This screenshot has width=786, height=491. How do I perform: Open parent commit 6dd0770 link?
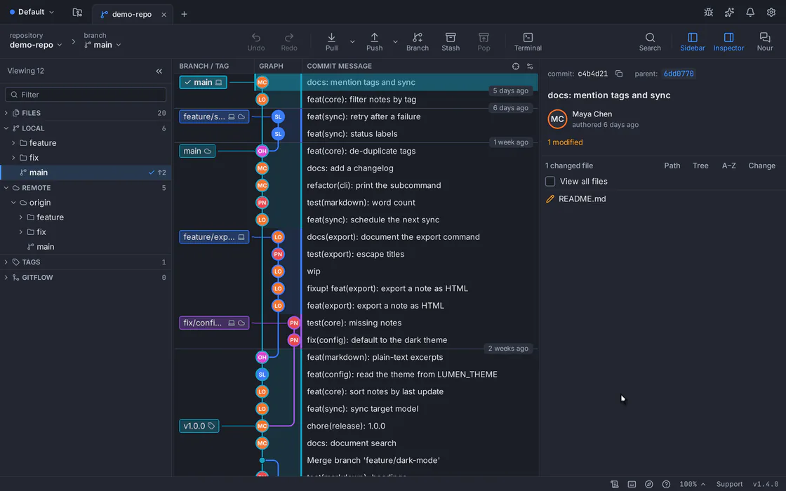pos(678,74)
